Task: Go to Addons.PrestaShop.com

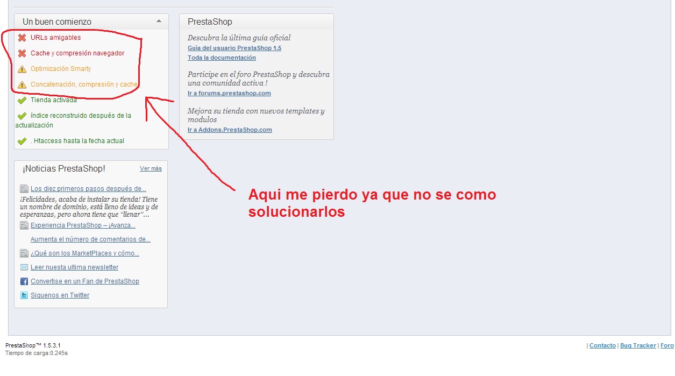Action: [x=230, y=130]
